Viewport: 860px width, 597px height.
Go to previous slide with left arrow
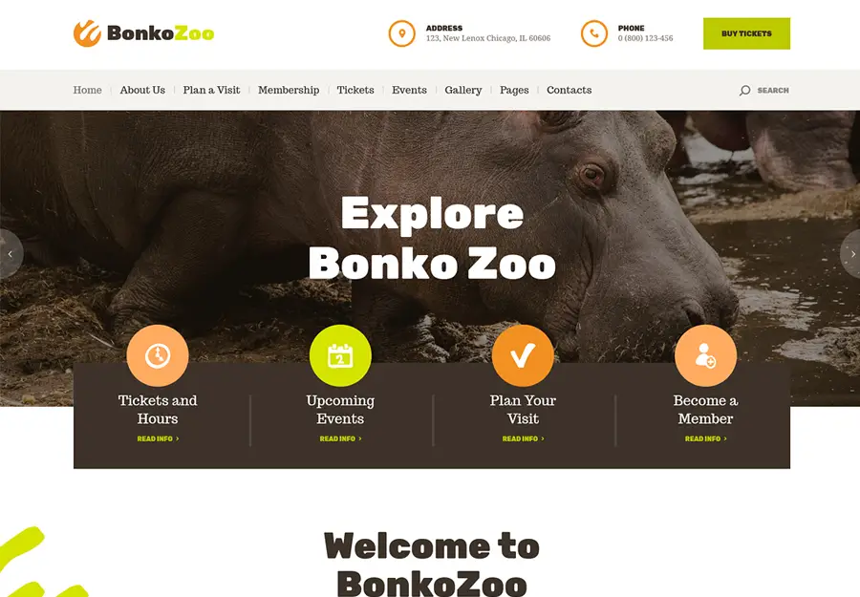click(10, 254)
